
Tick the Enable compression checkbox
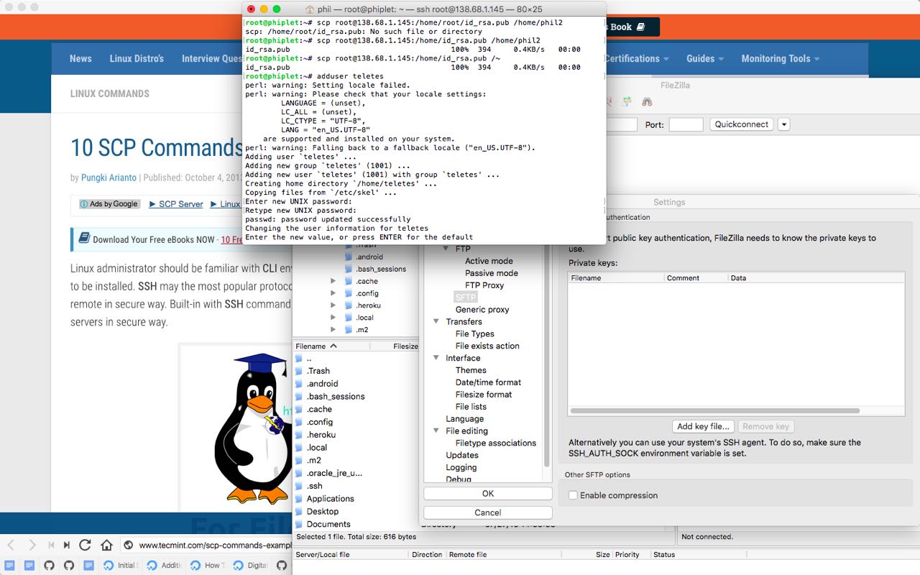point(573,495)
